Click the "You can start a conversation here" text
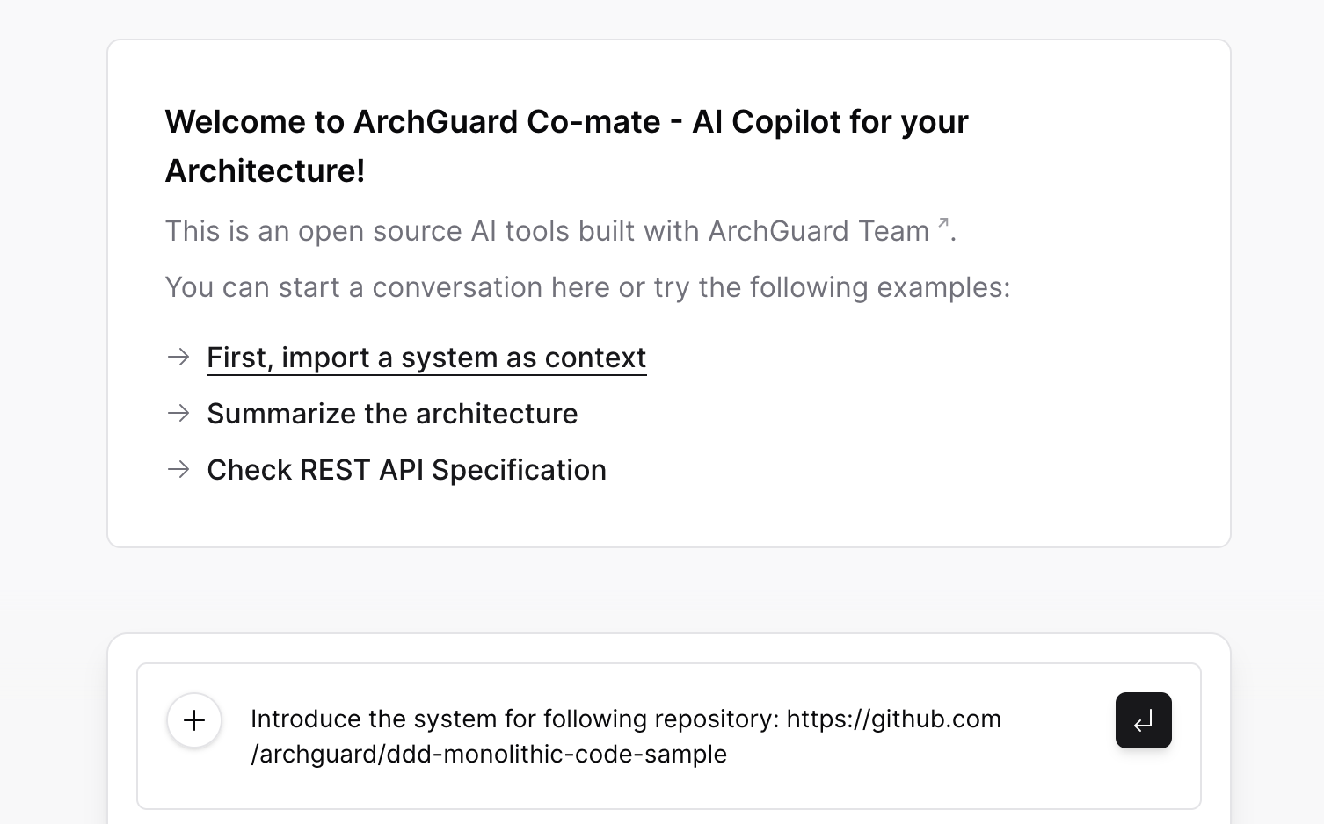Image resolution: width=1324 pixels, height=824 pixels. pos(587,287)
